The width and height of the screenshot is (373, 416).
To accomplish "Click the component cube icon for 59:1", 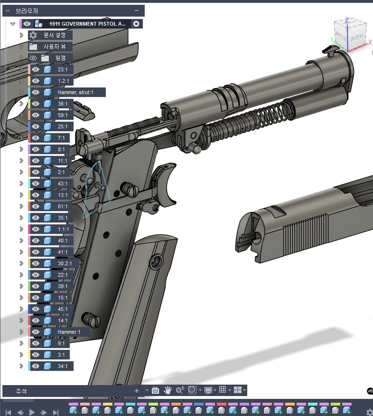I will pyautogui.click(x=47, y=115).
